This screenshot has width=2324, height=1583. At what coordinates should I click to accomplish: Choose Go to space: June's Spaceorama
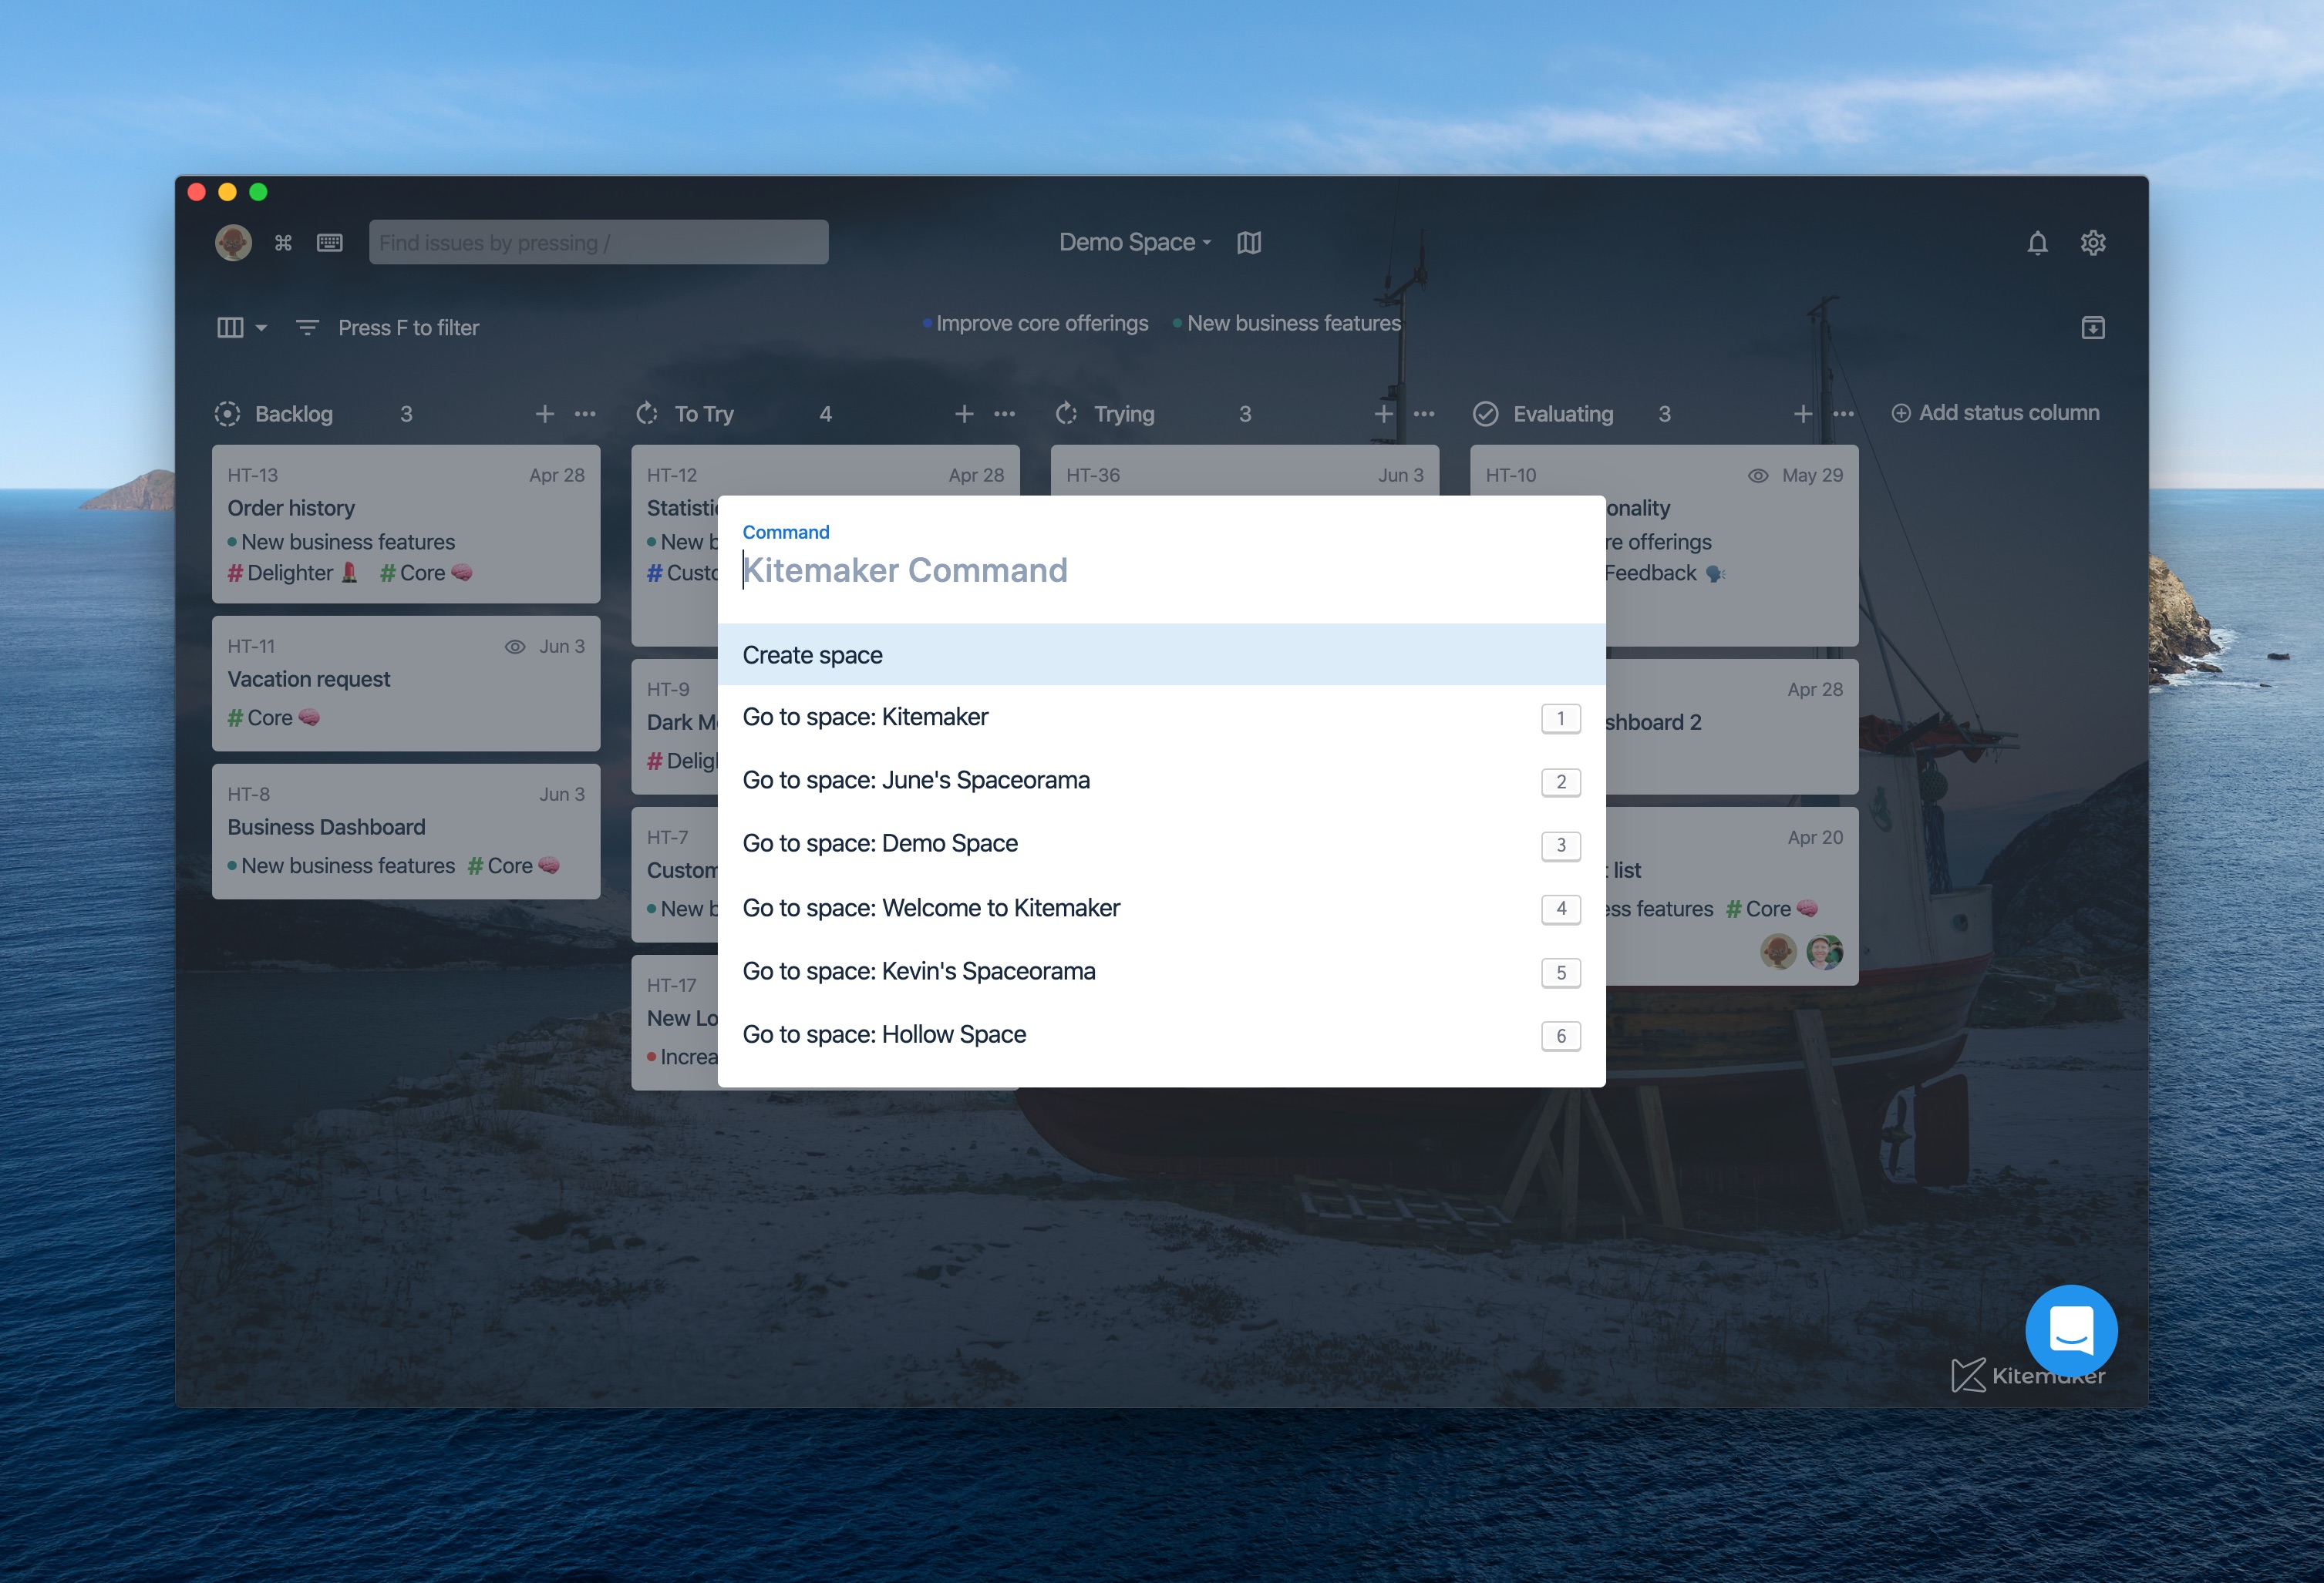pos(1162,781)
